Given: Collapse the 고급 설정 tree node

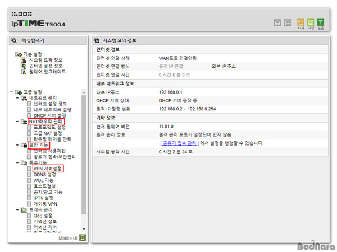Looking at the screenshot, I should [11, 92].
